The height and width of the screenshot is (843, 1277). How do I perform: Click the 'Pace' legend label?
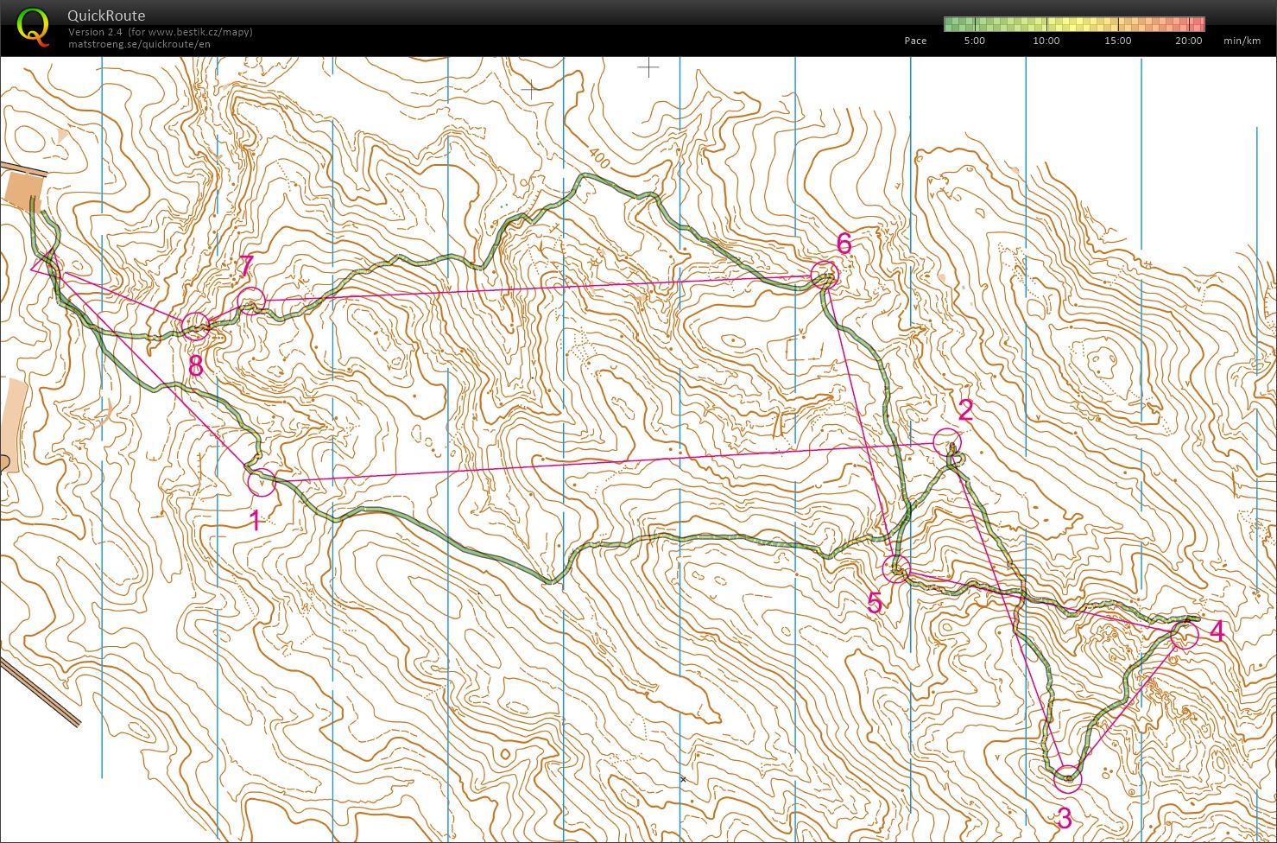point(915,41)
